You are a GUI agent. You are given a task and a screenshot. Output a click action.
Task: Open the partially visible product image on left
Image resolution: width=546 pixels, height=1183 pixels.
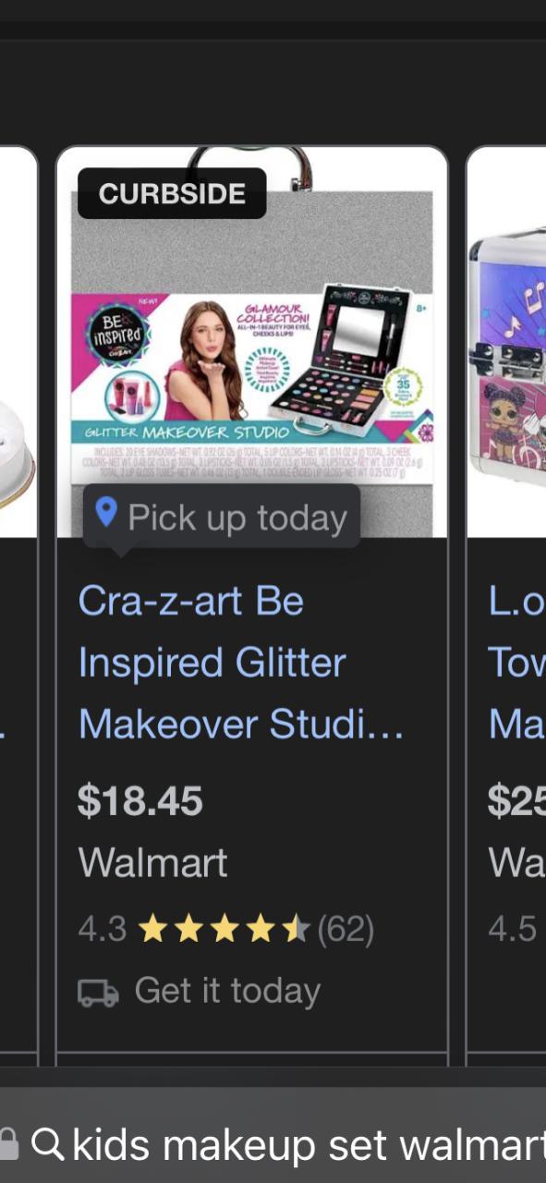[18, 342]
